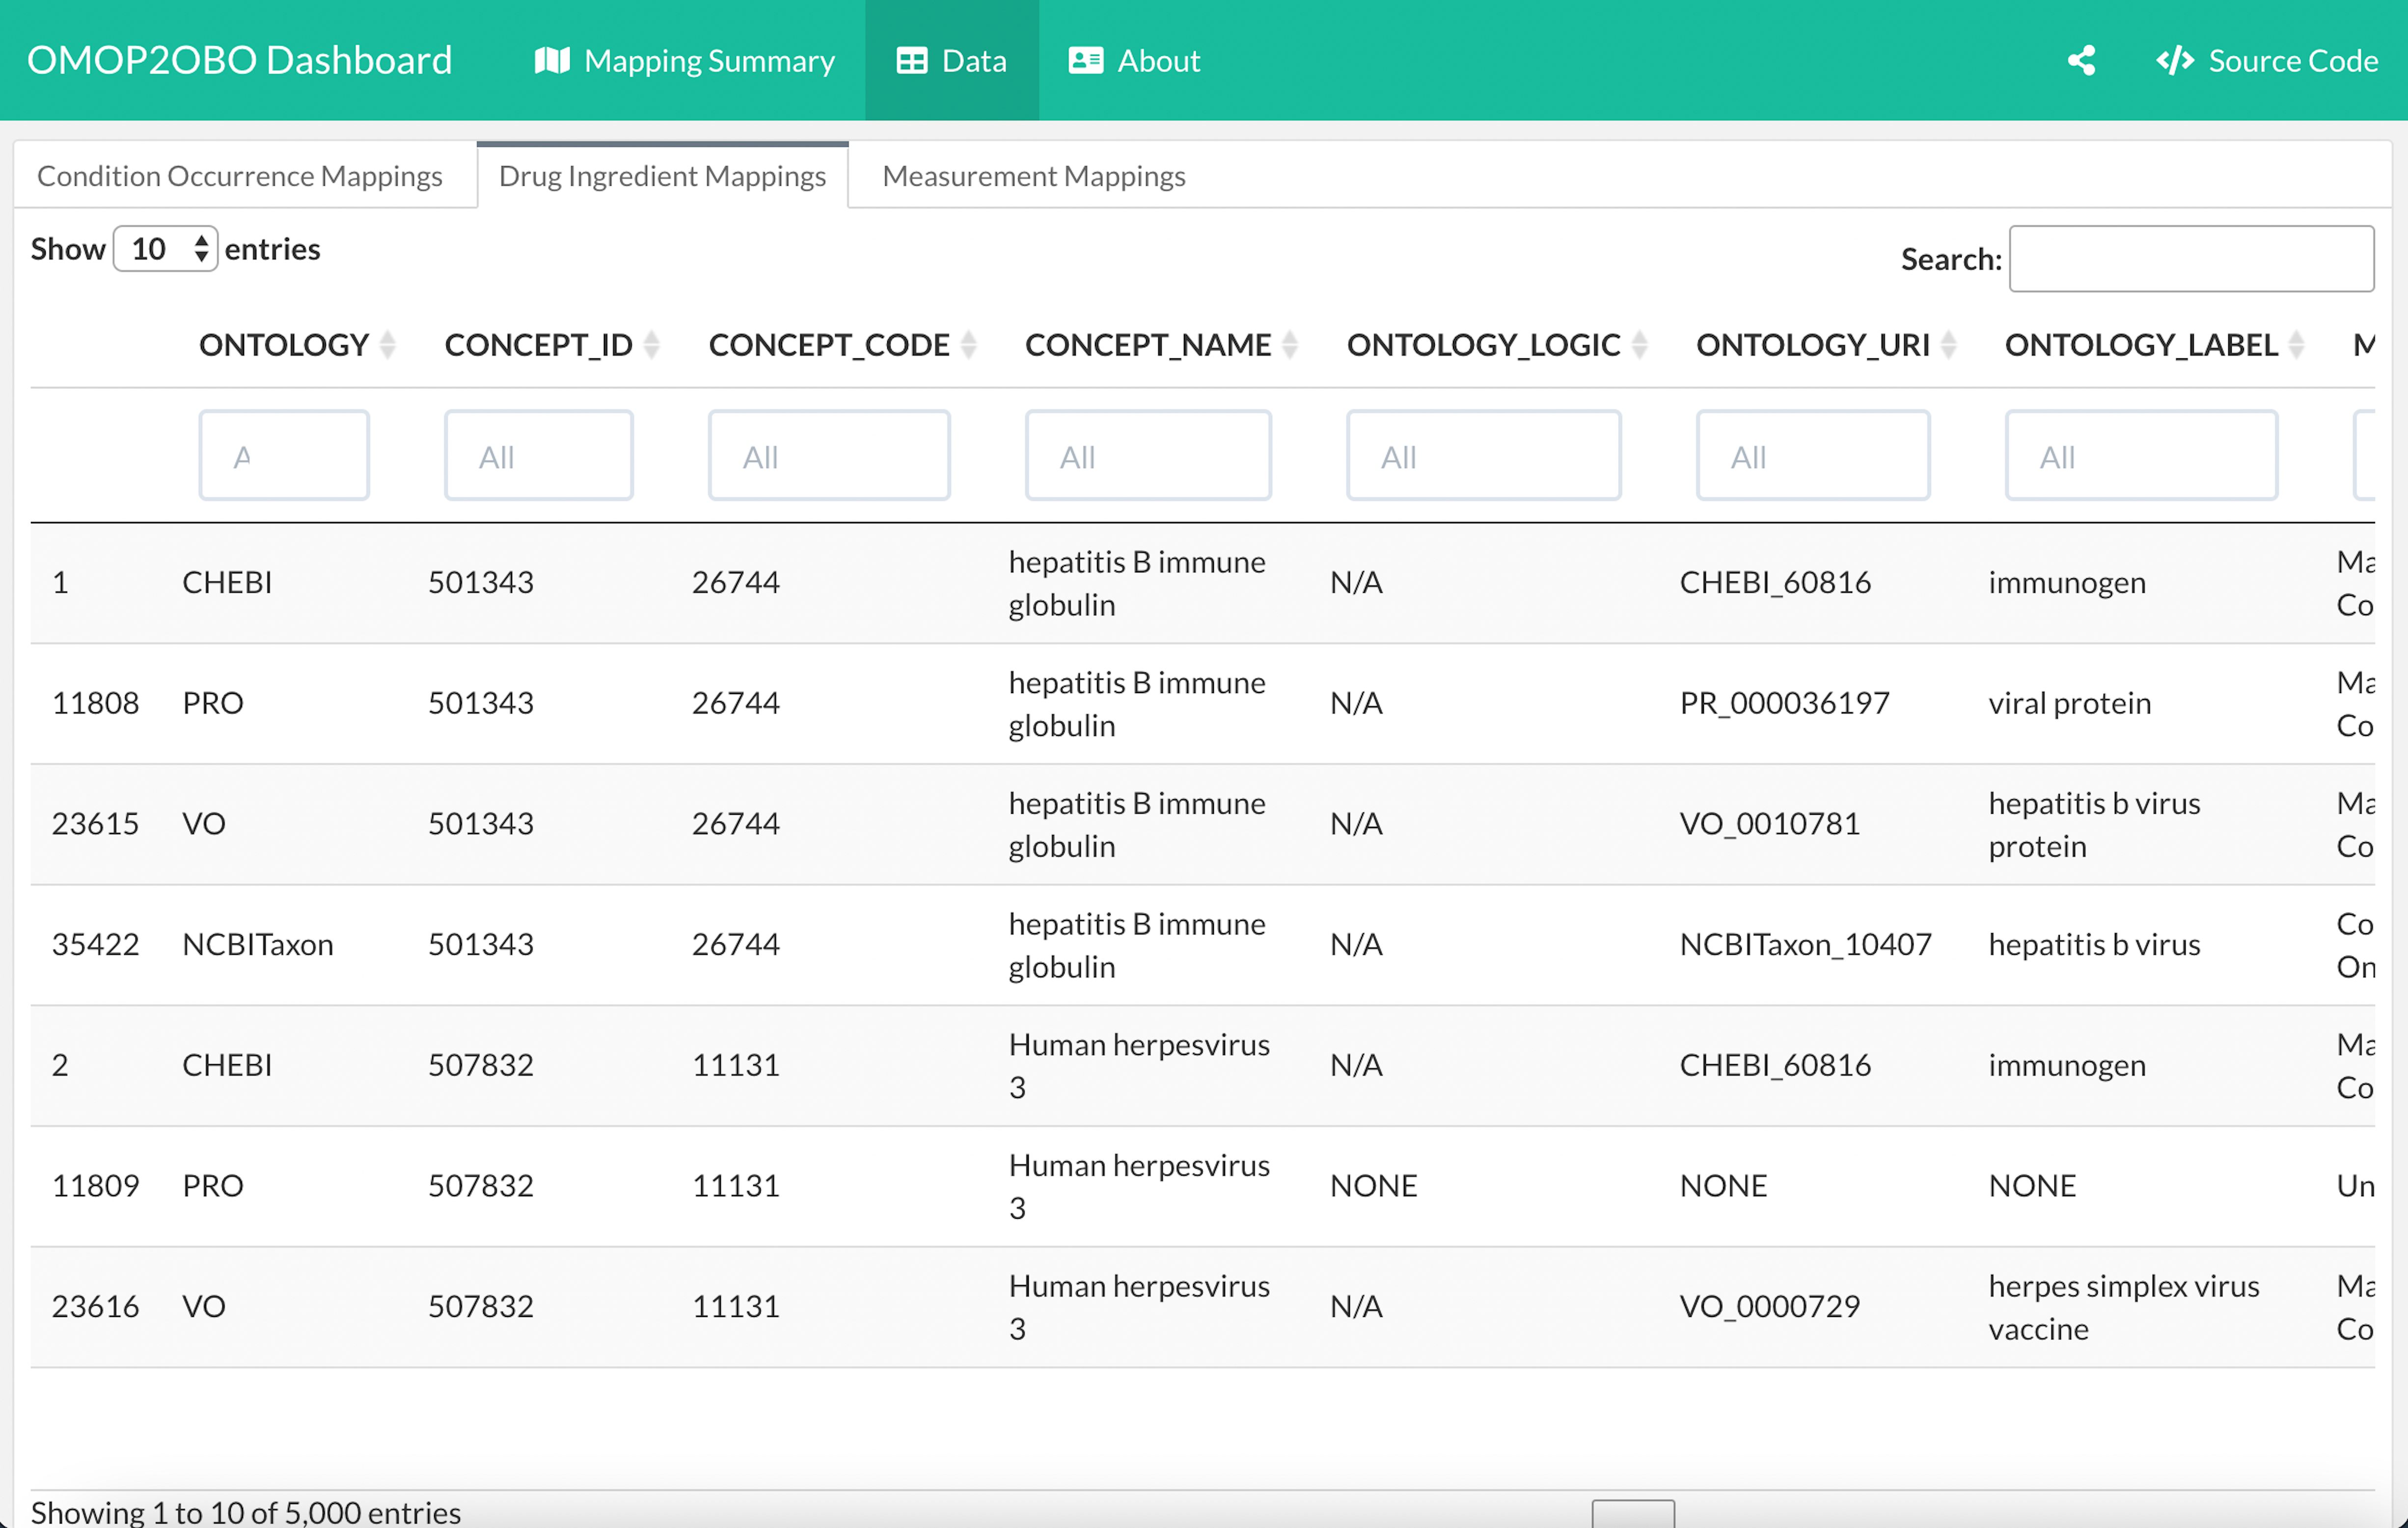This screenshot has width=2408, height=1528.
Task: Open the About page
Action: 1134,61
